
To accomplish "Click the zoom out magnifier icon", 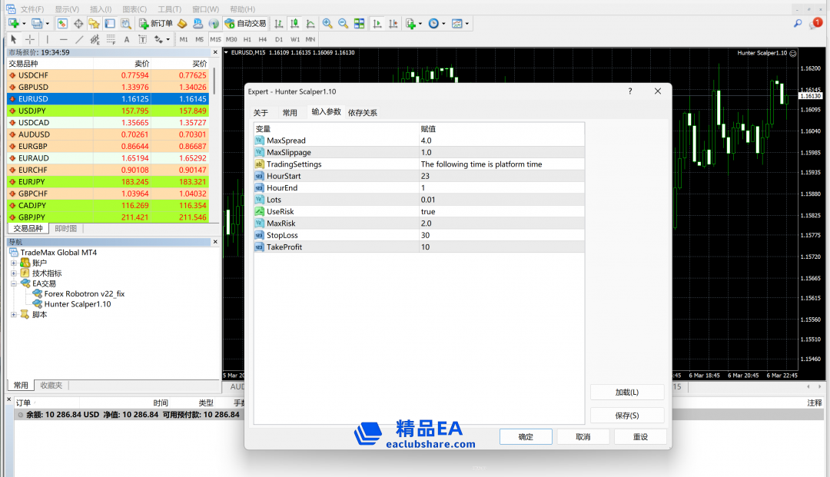I will pyautogui.click(x=343, y=24).
